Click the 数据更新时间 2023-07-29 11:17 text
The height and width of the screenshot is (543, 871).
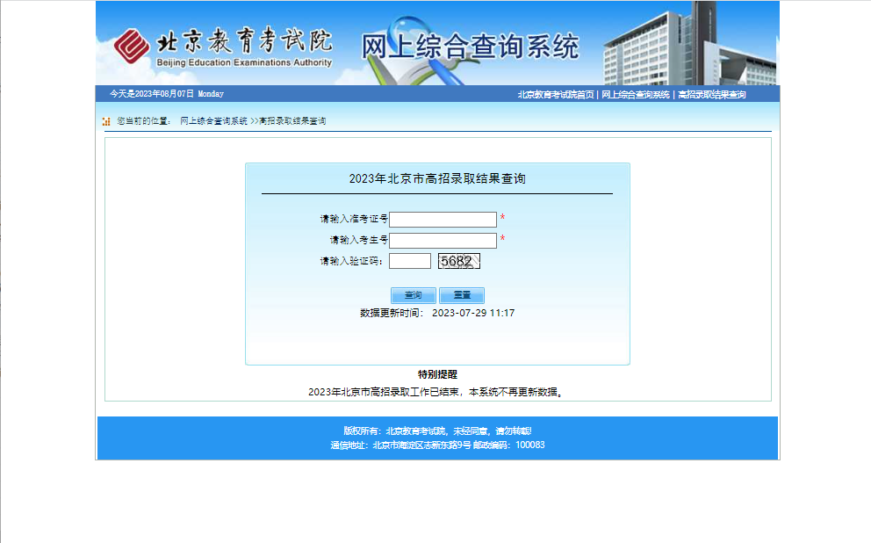pos(437,313)
